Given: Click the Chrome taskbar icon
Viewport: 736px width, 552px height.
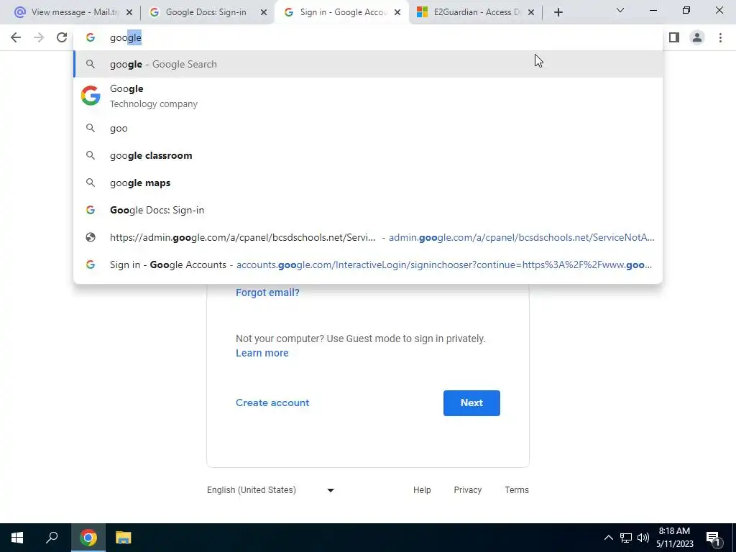Looking at the screenshot, I should [88, 538].
